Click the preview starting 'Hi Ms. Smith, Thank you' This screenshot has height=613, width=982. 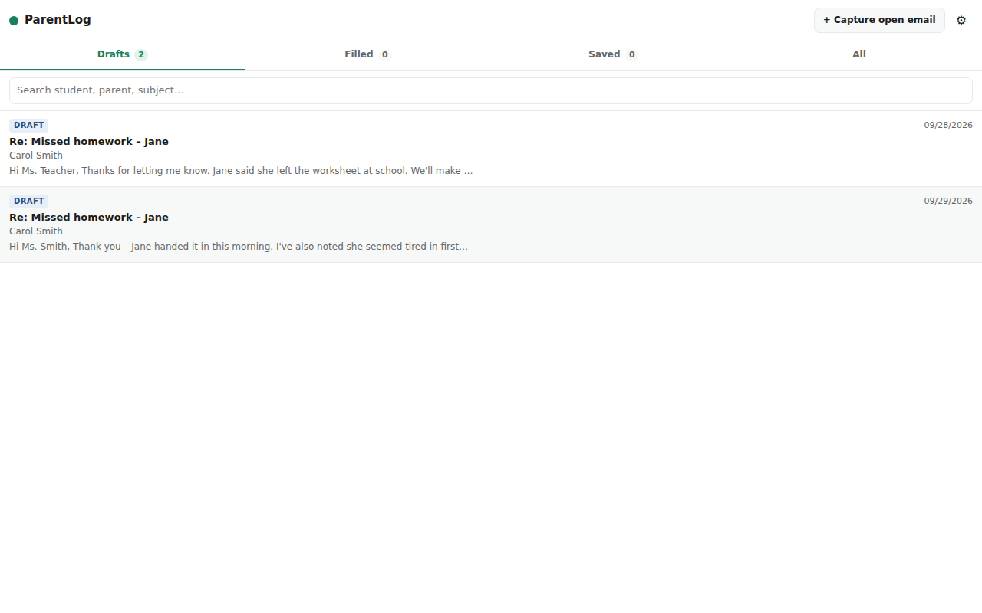239,247
